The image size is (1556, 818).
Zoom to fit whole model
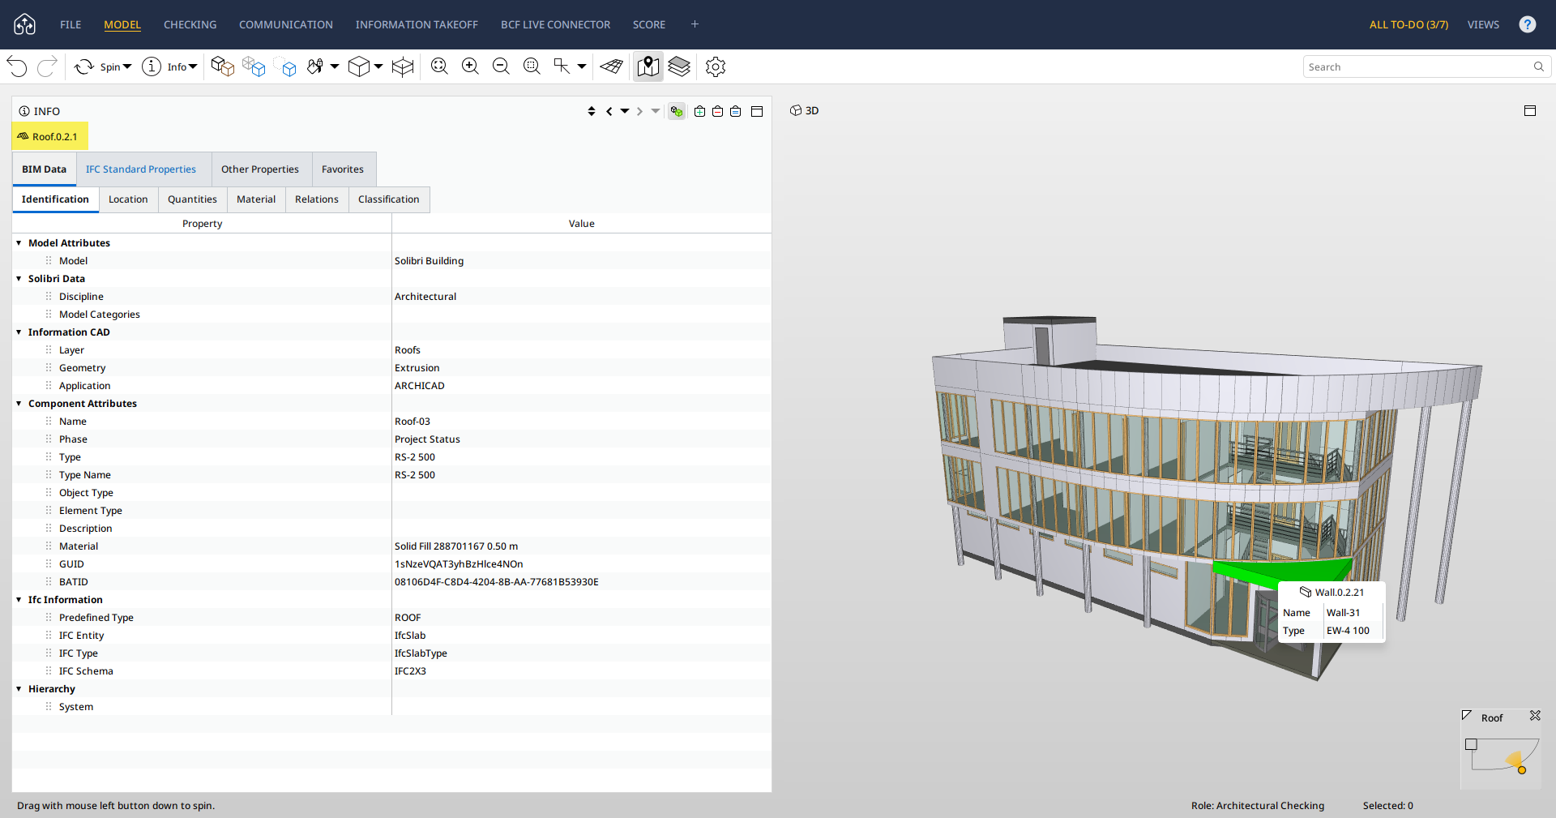pyautogui.click(x=439, y=66)
